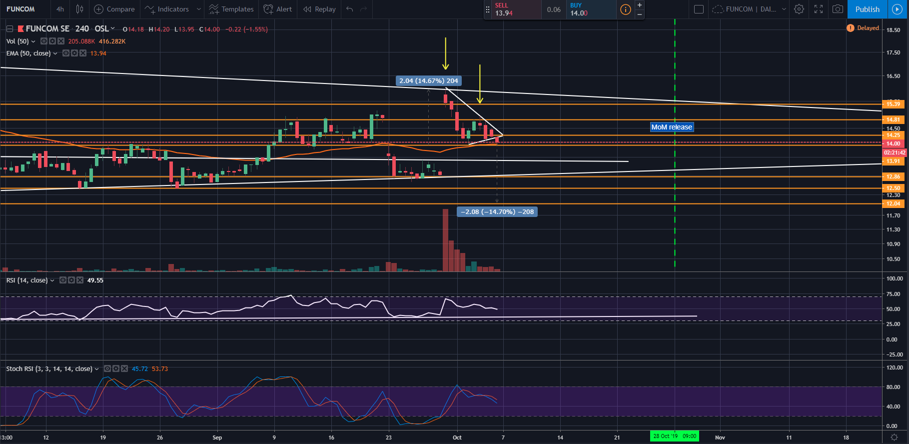Click the RSI value 49.55
Screen dimensions: 909x444
95,280
